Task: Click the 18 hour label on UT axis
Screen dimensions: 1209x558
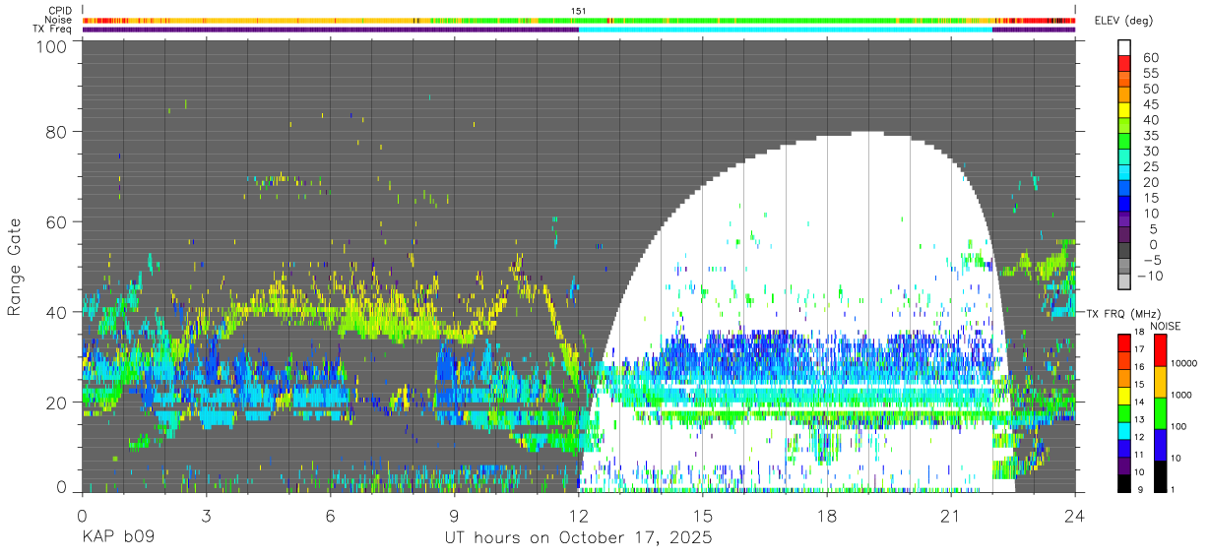Action: tap(827, 516)
